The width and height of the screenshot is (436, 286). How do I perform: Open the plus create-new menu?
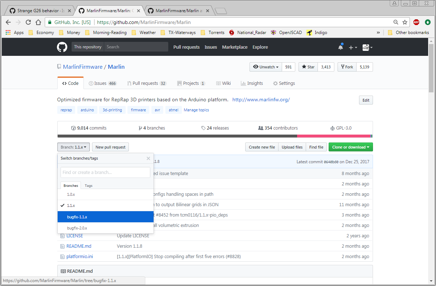353,47
